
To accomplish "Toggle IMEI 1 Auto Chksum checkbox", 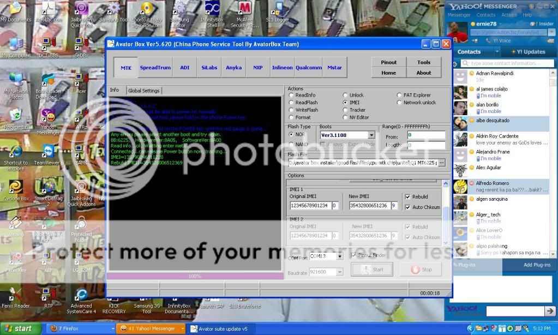I will pyautogui.click(x=407, y=207).
